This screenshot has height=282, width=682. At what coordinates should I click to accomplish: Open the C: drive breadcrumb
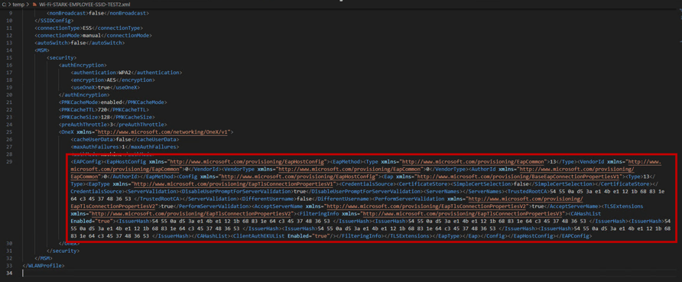pos(5,5)
